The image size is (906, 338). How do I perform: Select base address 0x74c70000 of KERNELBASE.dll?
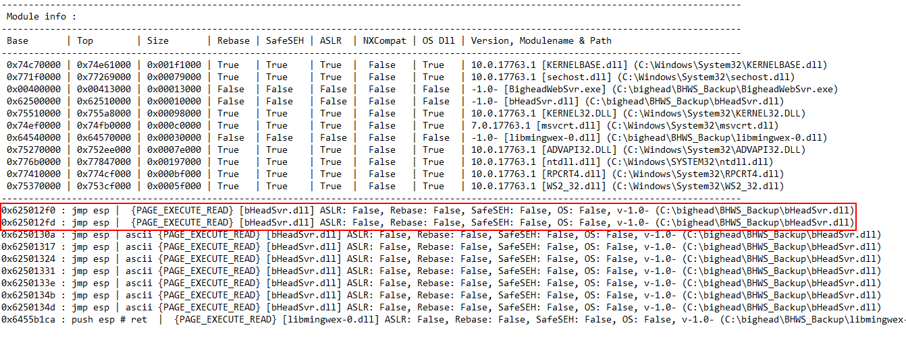point(34,65)
